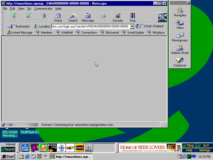Open My Netscape toolbar icon
This screenshot has width=213, height=160.
[x=88, y=17]
